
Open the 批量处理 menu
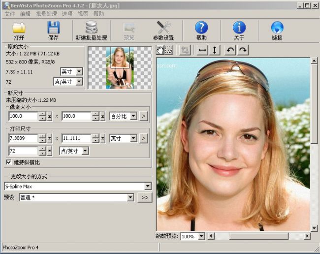coord(46,14)
